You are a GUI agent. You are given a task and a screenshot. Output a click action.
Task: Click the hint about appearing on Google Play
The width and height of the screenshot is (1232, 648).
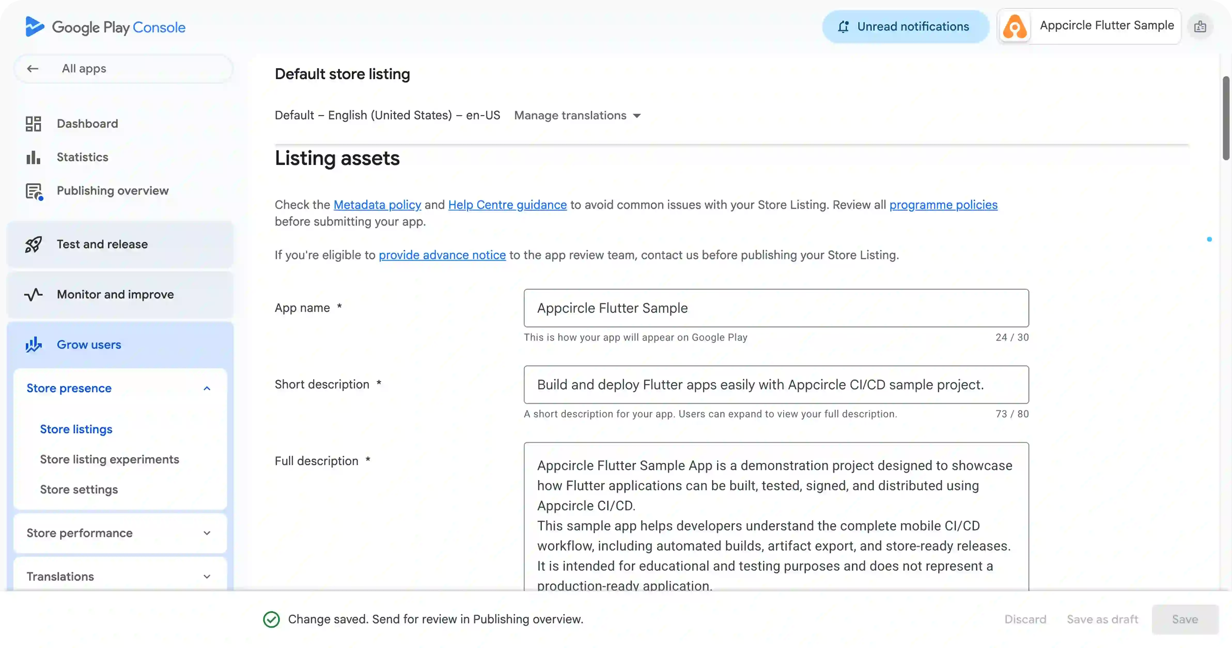[x=635, y=337]
